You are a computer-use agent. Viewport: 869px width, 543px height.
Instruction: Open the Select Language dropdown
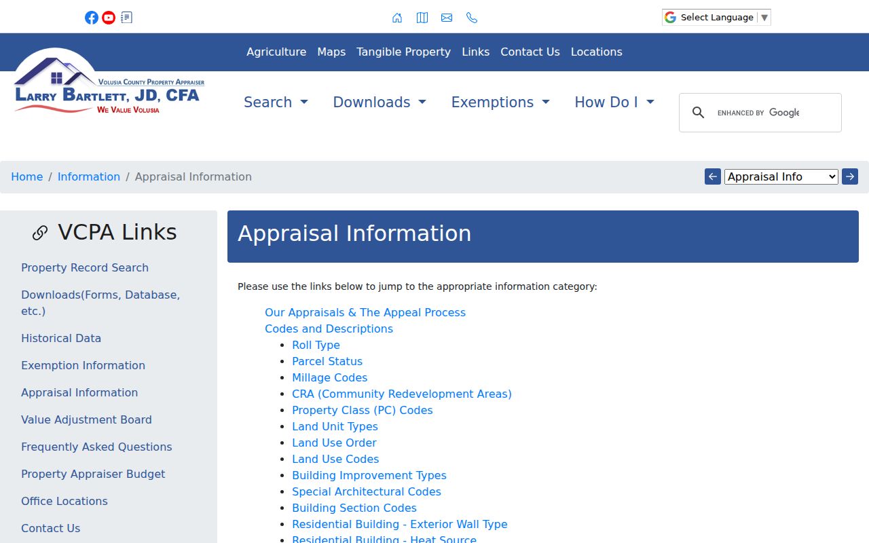(716, 18)
